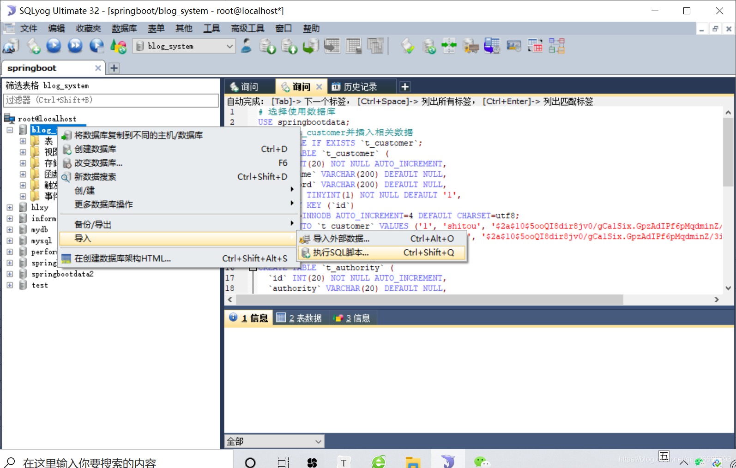Screen dimensions: 736x468
Task: Click the SQLyog dolphin icon in taskbar
Action: click(x=448, y=462)
